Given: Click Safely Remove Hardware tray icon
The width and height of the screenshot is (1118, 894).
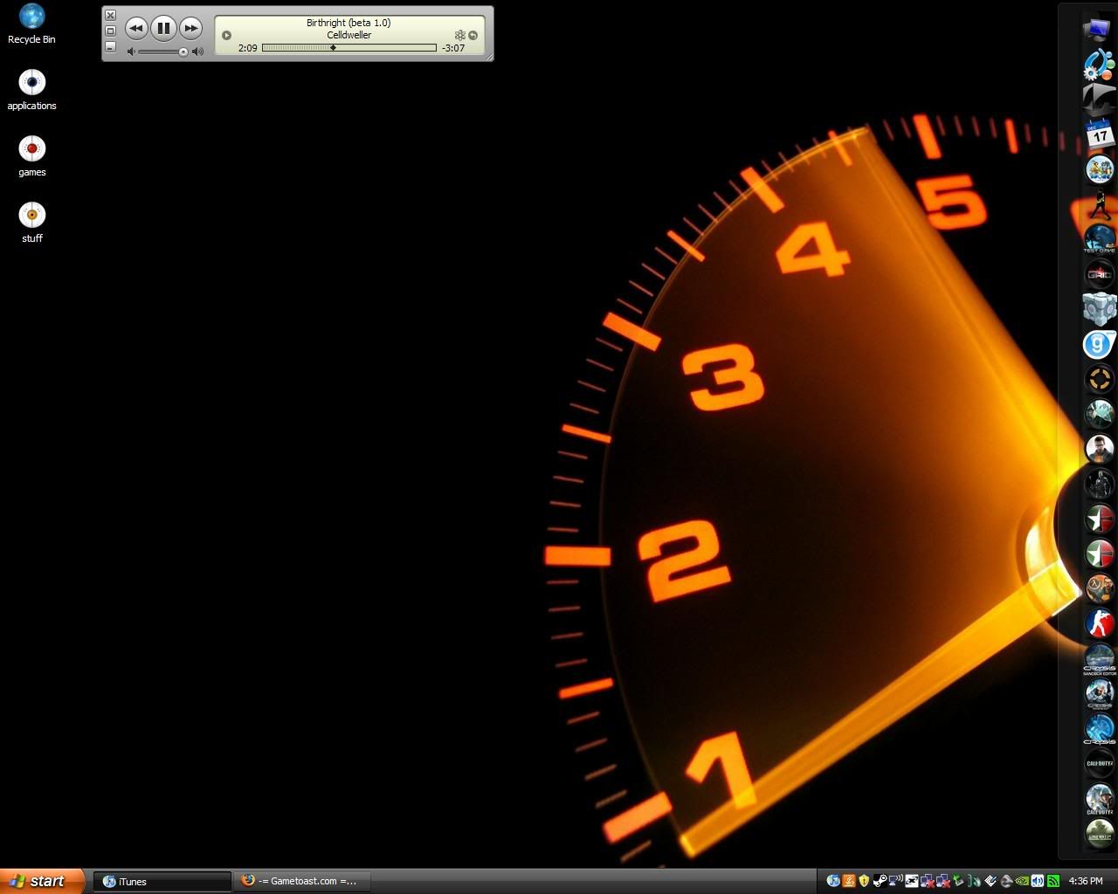Looking at the screenshot, I should 958,881.
